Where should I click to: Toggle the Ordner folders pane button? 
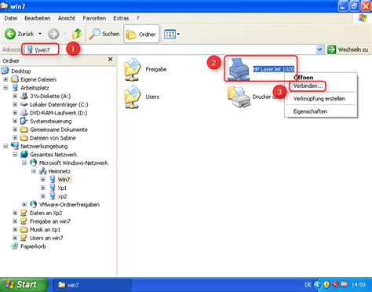pos(141,34)
